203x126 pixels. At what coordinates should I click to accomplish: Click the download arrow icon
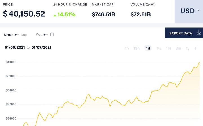[x=198, y=33]
